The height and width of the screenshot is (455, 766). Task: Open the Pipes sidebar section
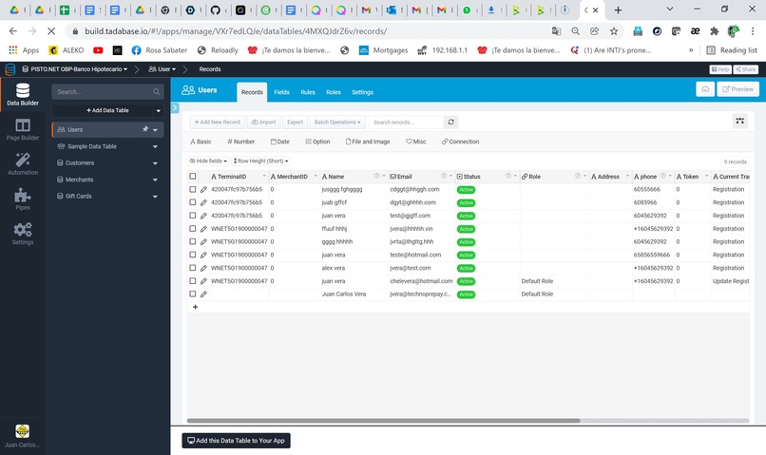click(23, 199)
